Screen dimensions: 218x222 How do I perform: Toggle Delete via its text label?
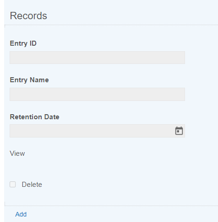click(x=32, y=185)
